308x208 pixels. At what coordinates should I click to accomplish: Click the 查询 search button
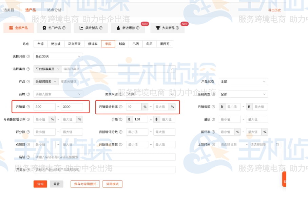pyautogui.click(x=40, y=184)
